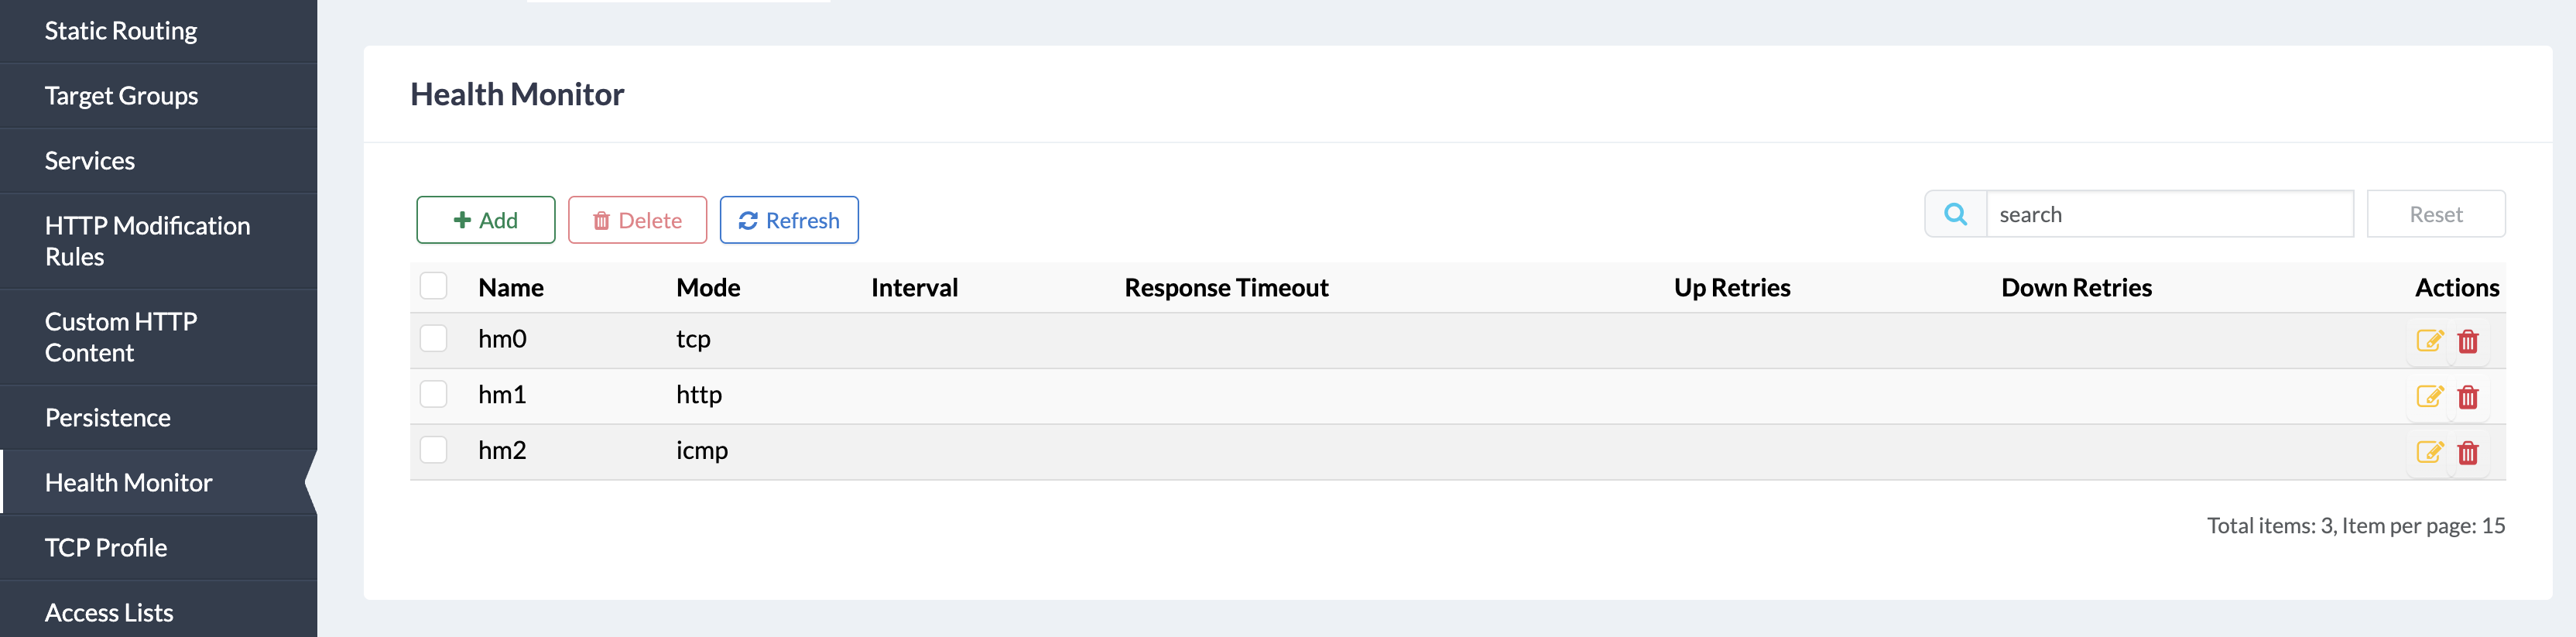Select the hm1 row checkbox
This screenshot has height=637, width=2576.
[x=434, y=394]
